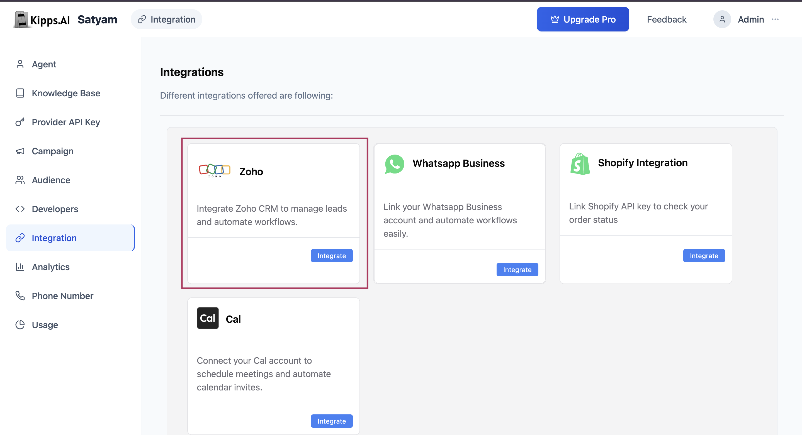Image resolution: width=802 pixels, height=435 pixels.
Task: Click Integrate button on Zoho card
Action: (332, 255)
